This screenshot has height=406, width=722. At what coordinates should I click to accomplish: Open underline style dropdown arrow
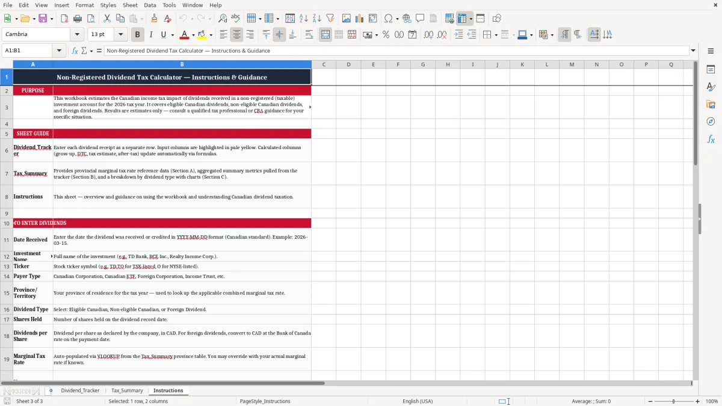pos(171,35)
